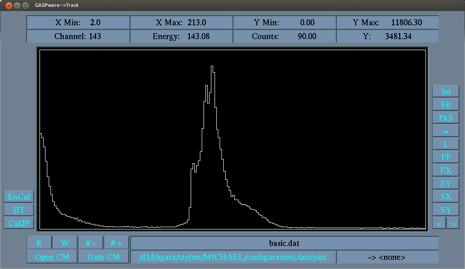Viewport: 465px width, 269px height.
Task: Click the FF button
Action: click(x=446, y=157)
